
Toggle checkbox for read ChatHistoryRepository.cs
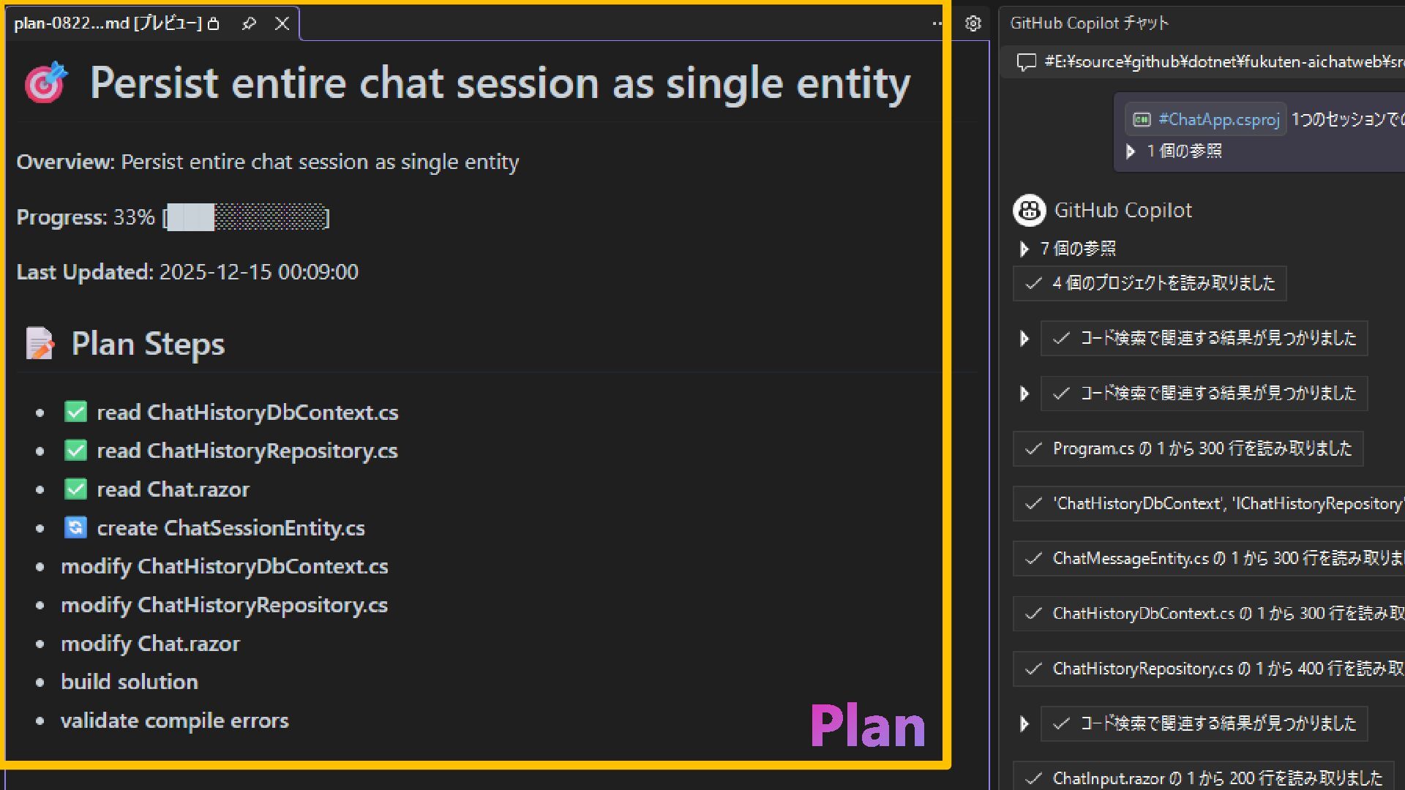tap(75, 451)
